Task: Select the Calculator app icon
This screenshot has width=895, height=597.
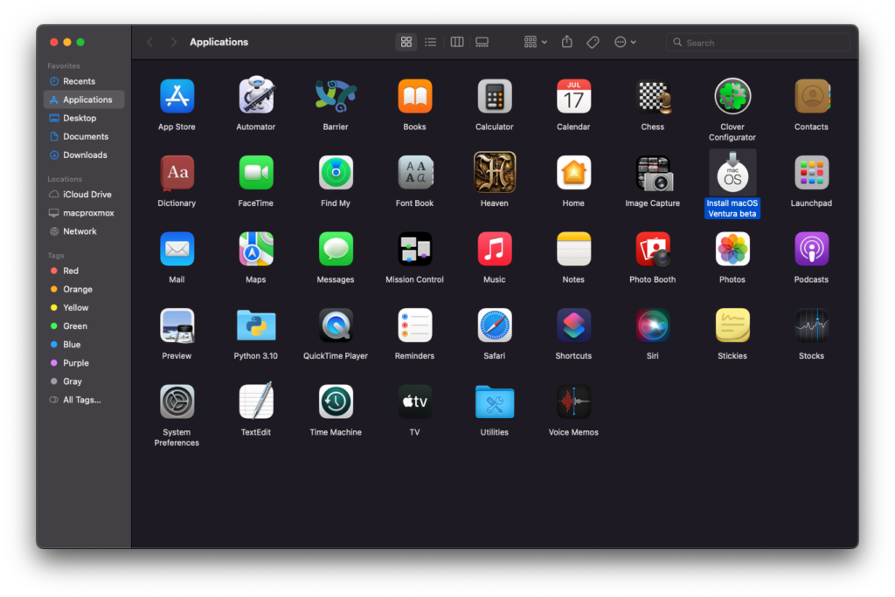Action: (495, 96)
